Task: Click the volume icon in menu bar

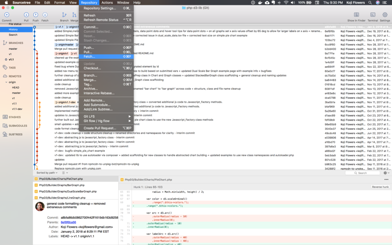Action: click(x=293, y=3)
